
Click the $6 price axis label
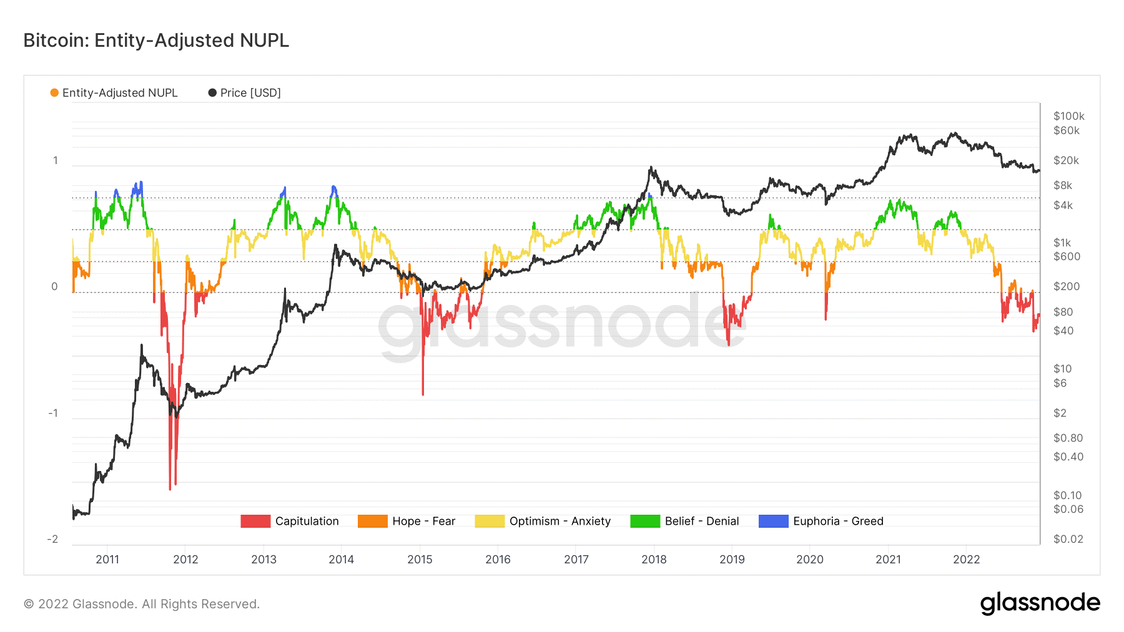coord(1060,383)
